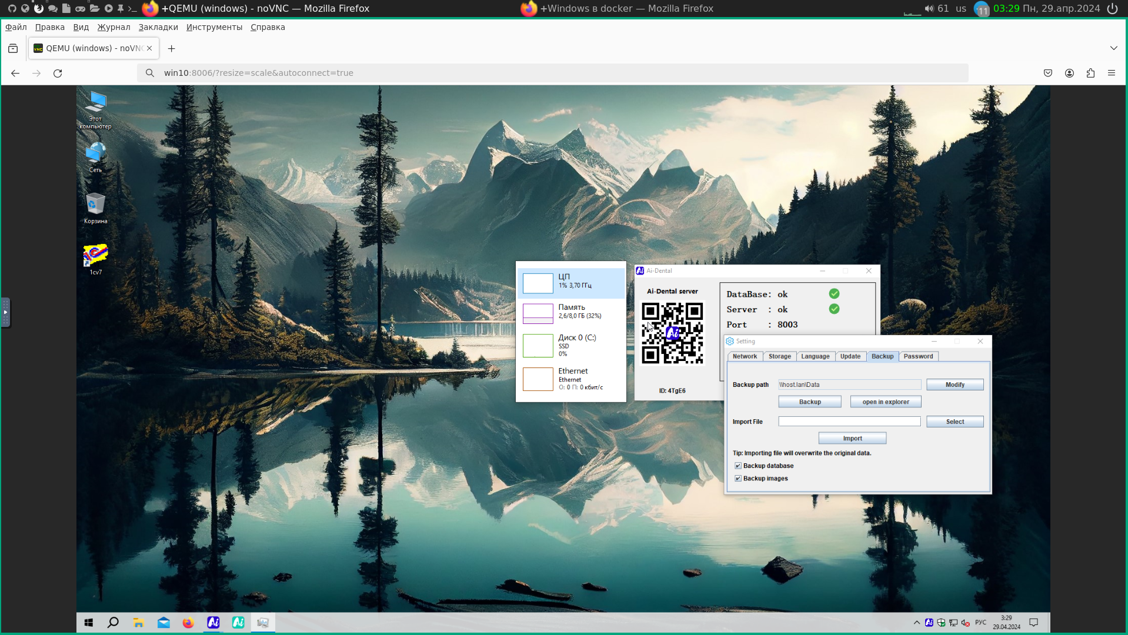
Task: Select the 'Диск 0 (C:)' performance item
Action: coord(571,345)
